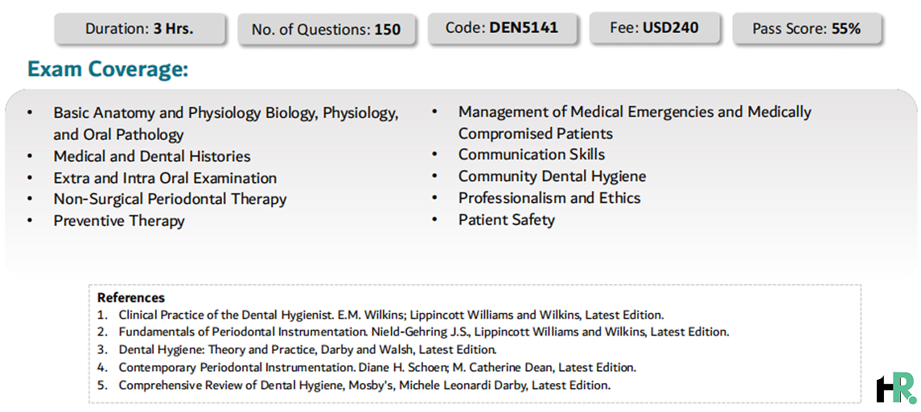Screen dimensions: 921x412
Task: Click the Exam Coverage heading
Action: coord(108,70)
